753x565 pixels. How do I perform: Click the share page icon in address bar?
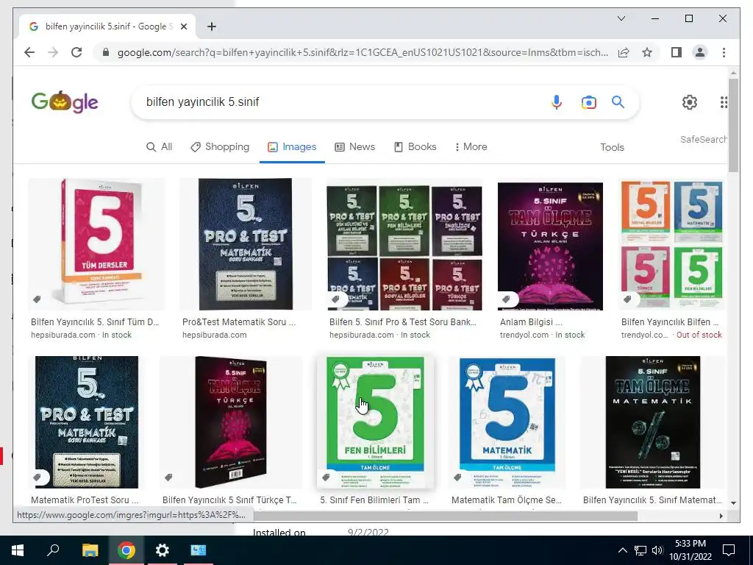[x=624, y=52]
